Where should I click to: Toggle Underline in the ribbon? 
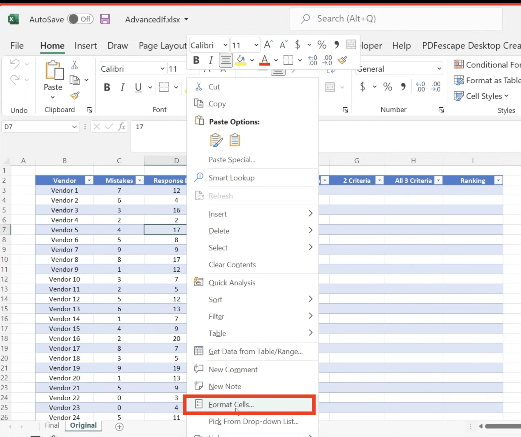click(138, 88)
